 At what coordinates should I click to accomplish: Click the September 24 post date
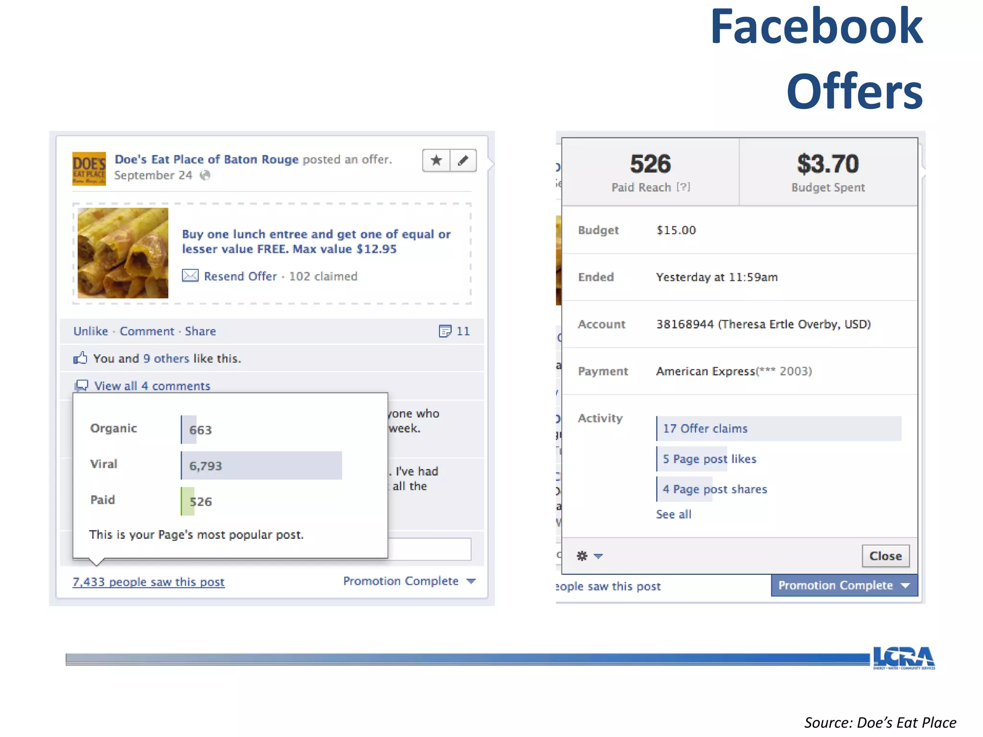[153, 176]
